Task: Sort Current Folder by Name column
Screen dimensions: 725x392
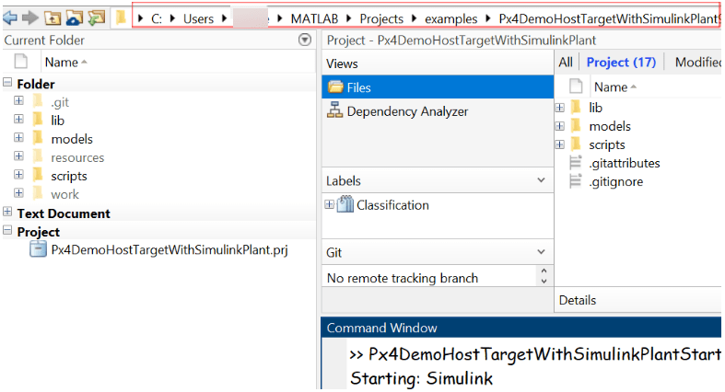Action: pos(66,63)
